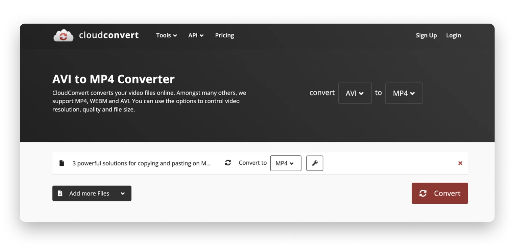
Task: Open conversion options with the wrench icon
Action: point(315,163)
